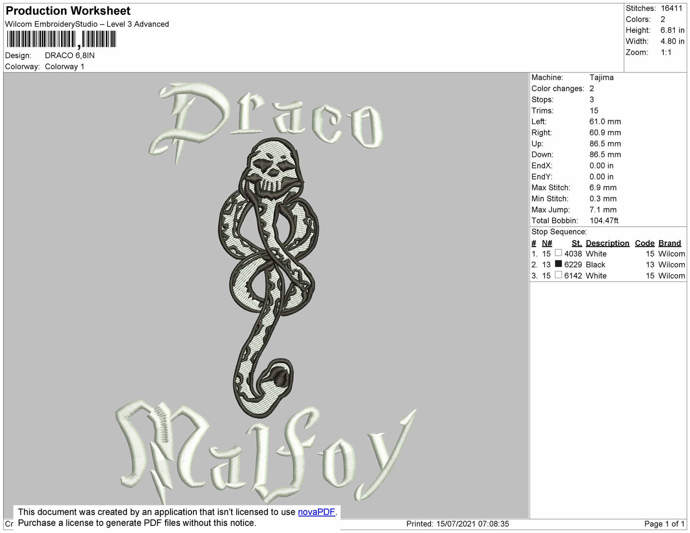Select the "Production Worksheet" title

pos(68,10)
